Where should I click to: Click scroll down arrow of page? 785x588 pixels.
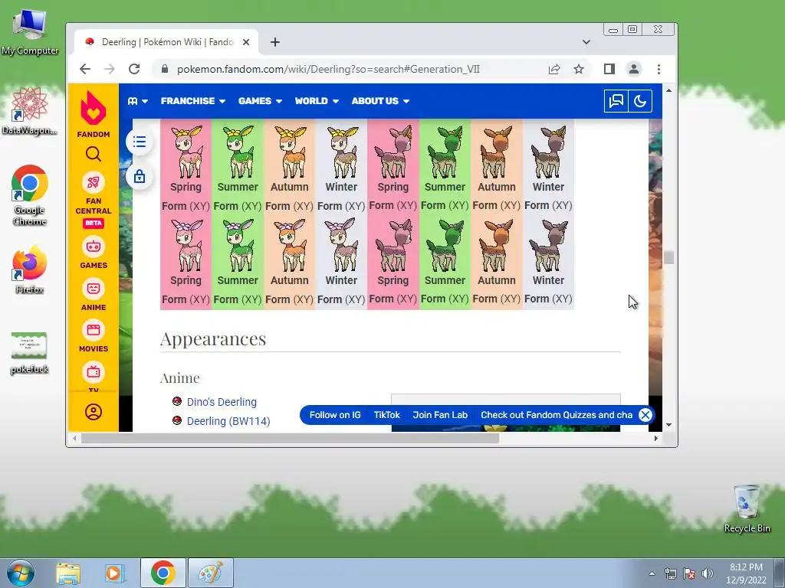[x=668, y=425]
